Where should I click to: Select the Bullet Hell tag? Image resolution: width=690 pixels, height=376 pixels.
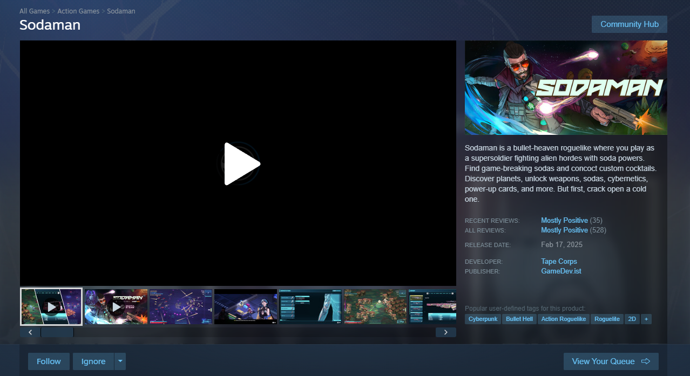point(519,319)
